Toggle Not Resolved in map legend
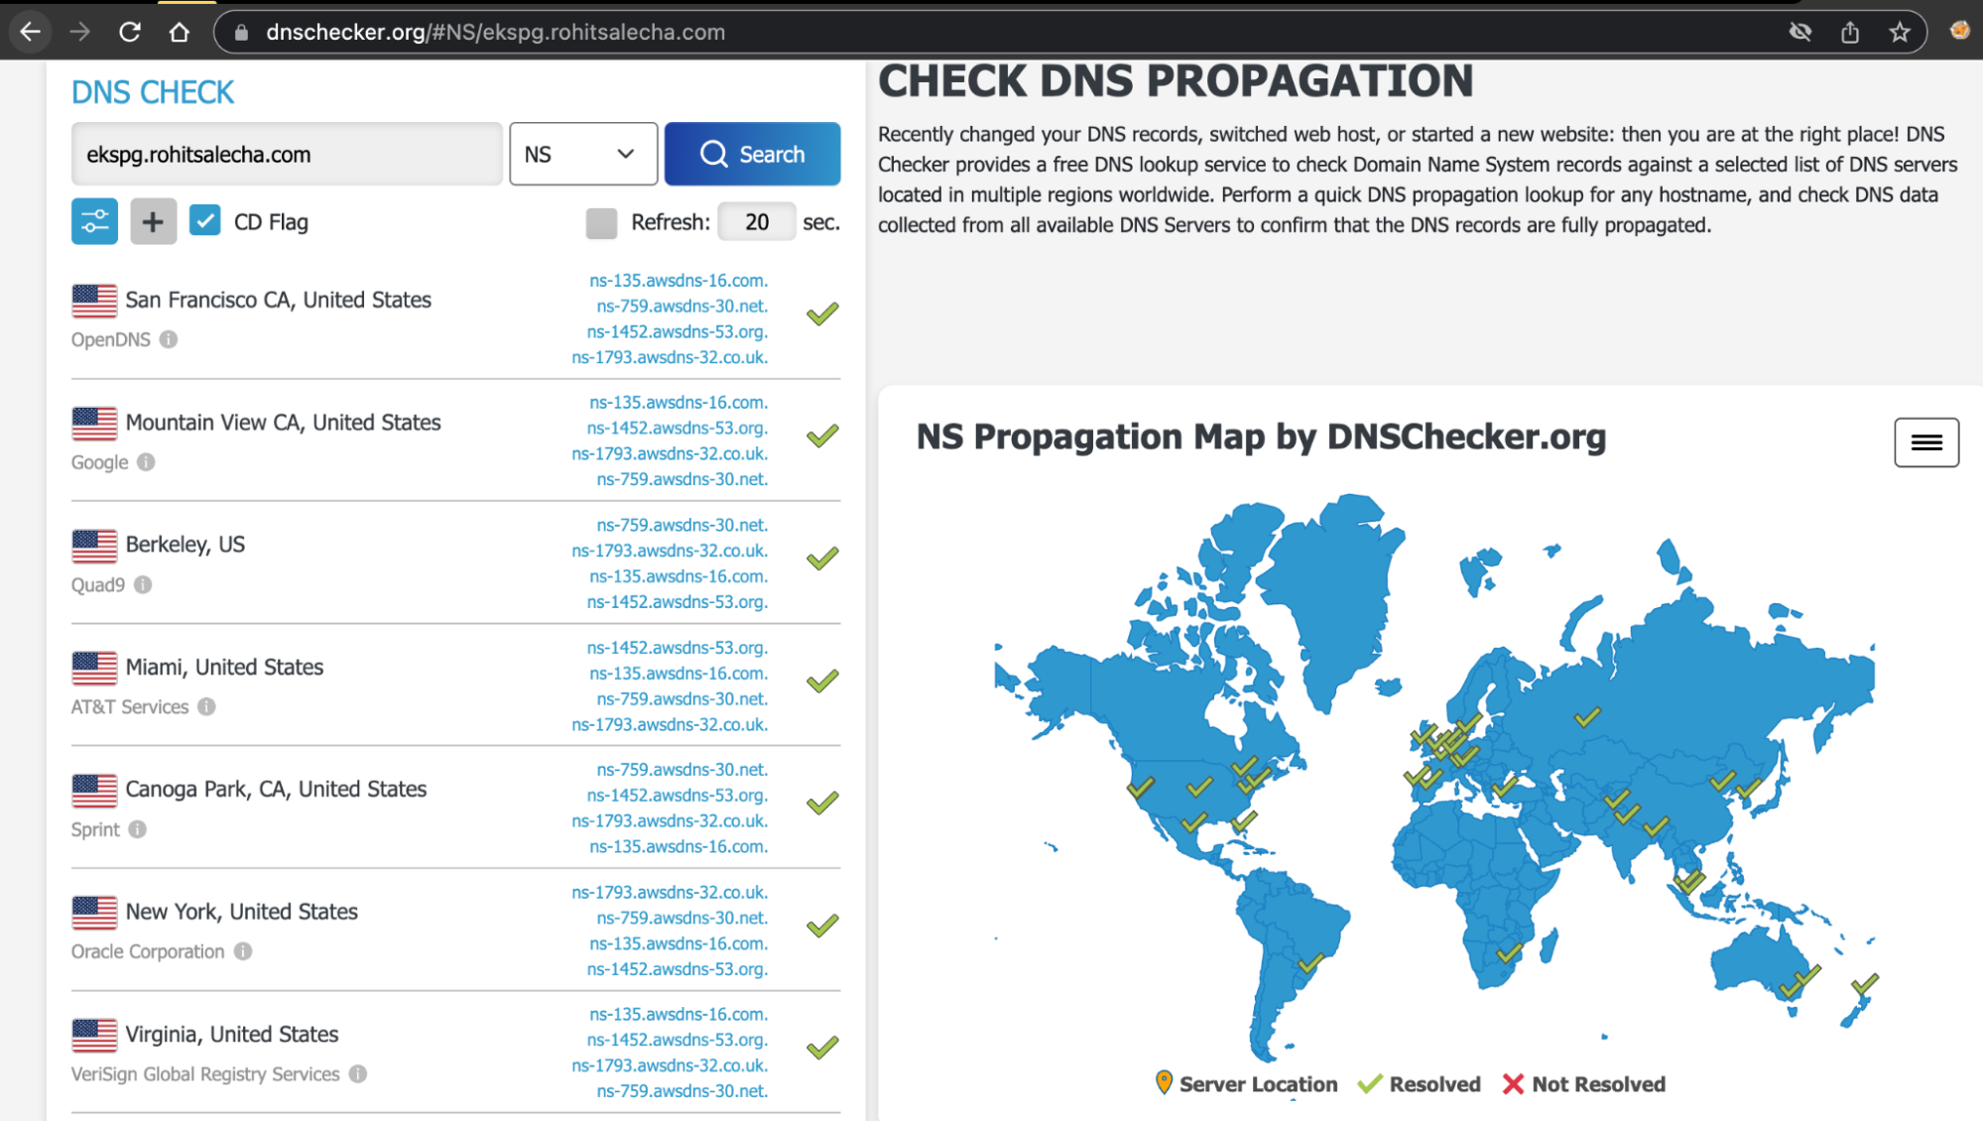The height and width of the screenshot is (1122, 1983). tap(1584, 1084)
